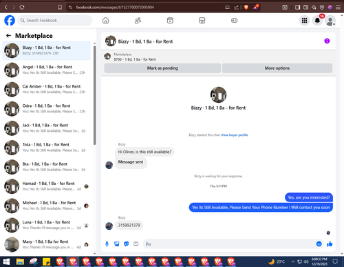Open Sticky Notes from the taskbar
Viewport: 344px width, 267px height.
coord(46,261)
